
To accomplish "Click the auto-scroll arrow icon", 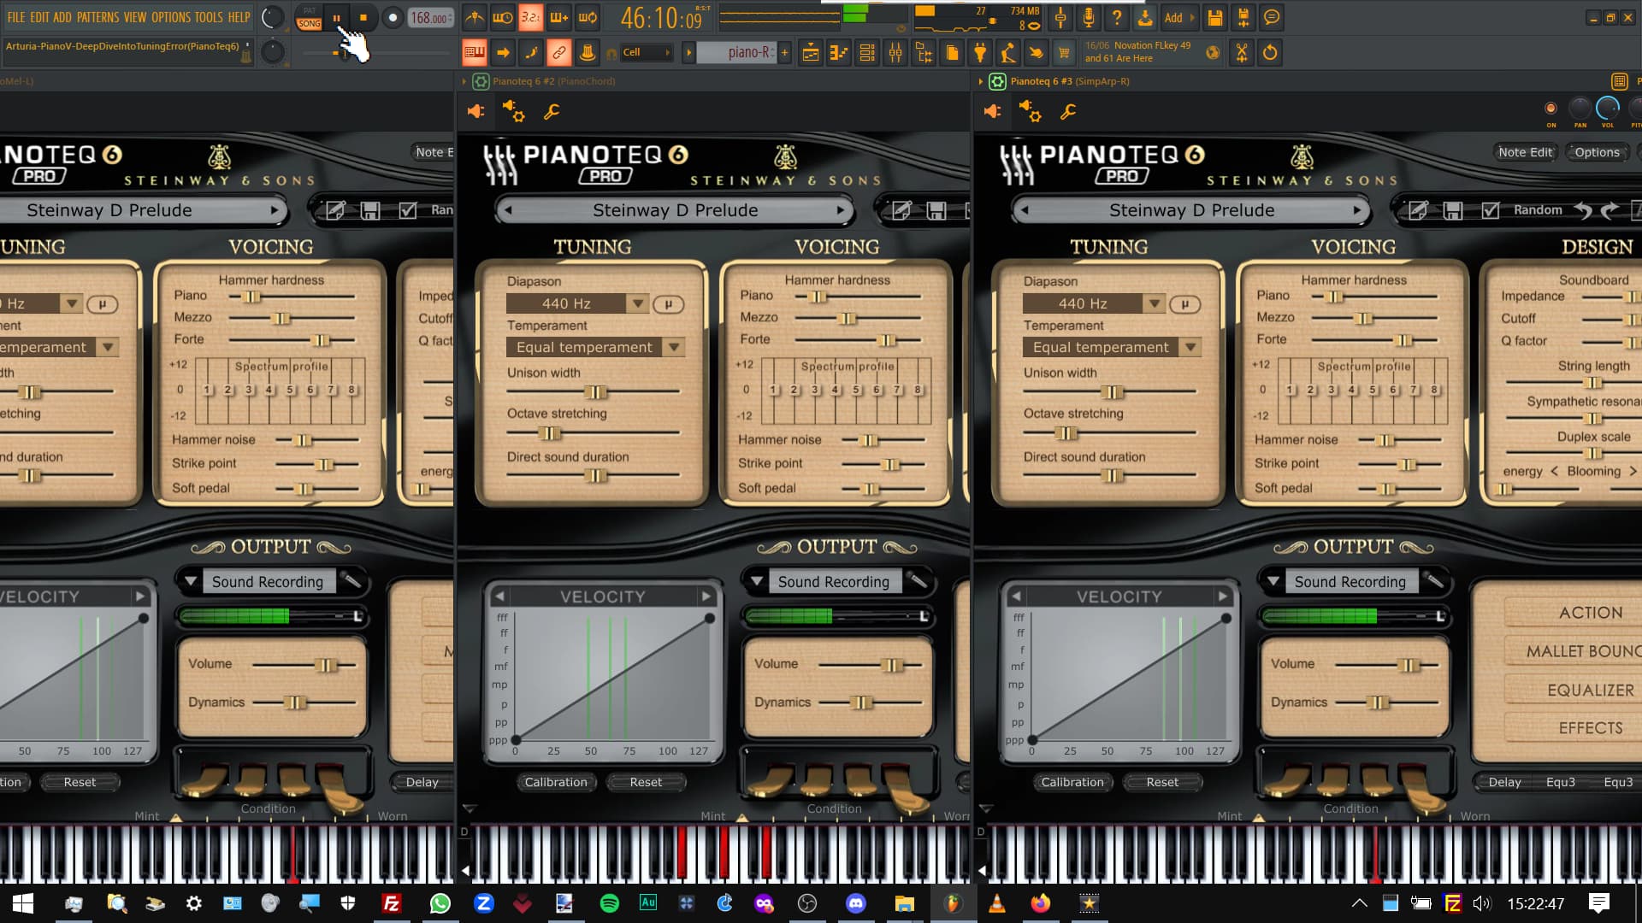I will tap(503, 53).
